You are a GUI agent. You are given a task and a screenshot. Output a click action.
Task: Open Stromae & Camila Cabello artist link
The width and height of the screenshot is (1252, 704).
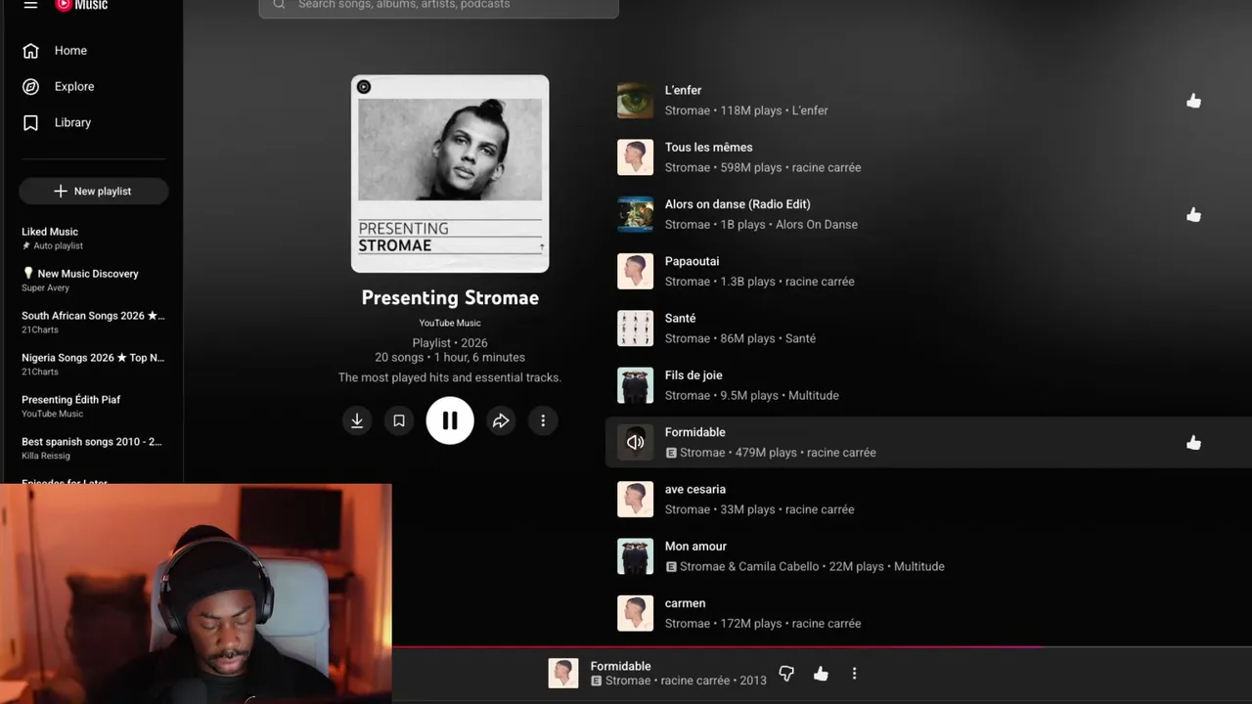click(x=749, y=567)
